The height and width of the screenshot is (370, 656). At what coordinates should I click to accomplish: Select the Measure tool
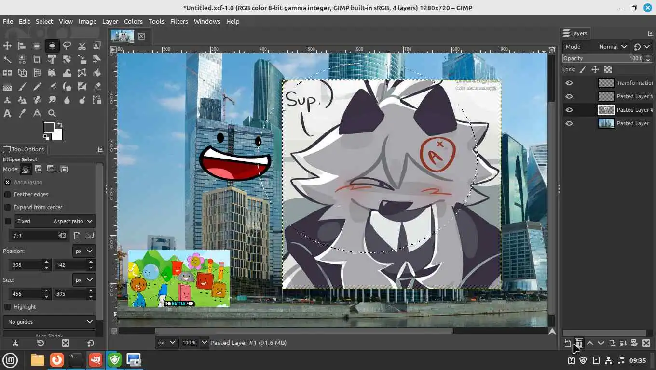click(x=37, y=114)
